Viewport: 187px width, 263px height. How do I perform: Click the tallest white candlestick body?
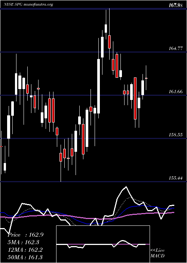click(99, 86)
